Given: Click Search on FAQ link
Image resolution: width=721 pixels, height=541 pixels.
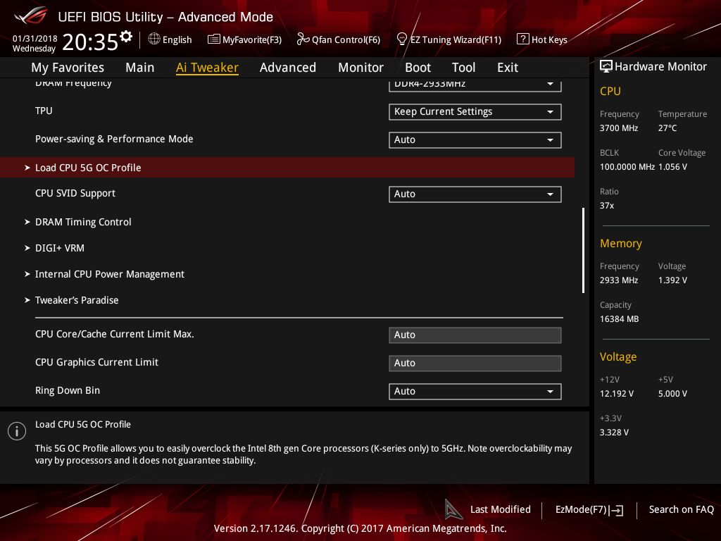Looking at the screenshot, I should (681, 509).
